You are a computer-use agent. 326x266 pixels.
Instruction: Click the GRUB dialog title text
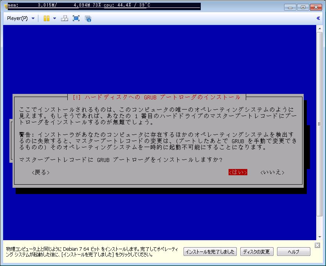[157, 97]
